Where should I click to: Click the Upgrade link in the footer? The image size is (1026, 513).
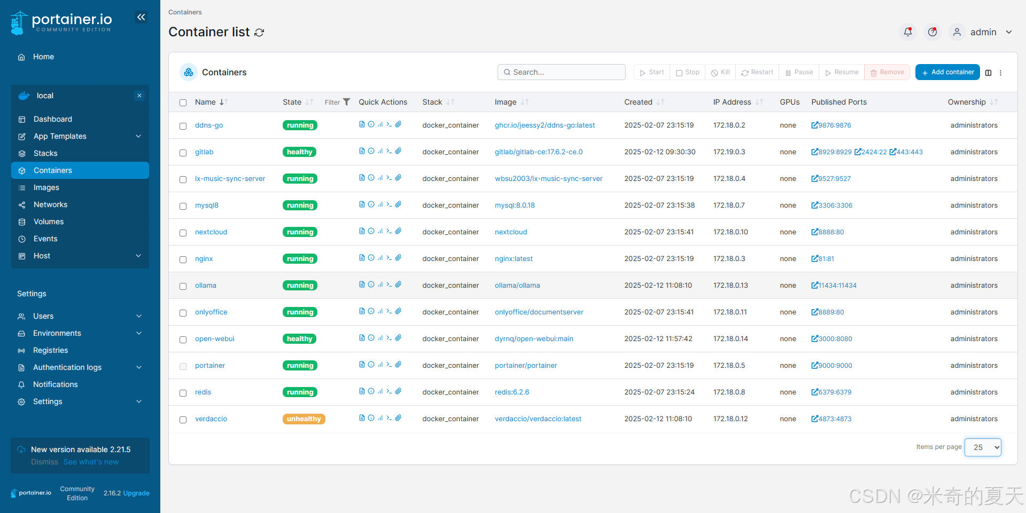pos(136,493)
